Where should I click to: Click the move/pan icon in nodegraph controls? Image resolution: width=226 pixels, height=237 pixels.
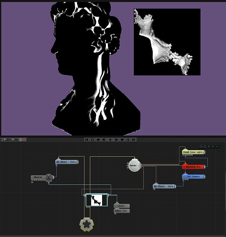[x=201, y=146]
